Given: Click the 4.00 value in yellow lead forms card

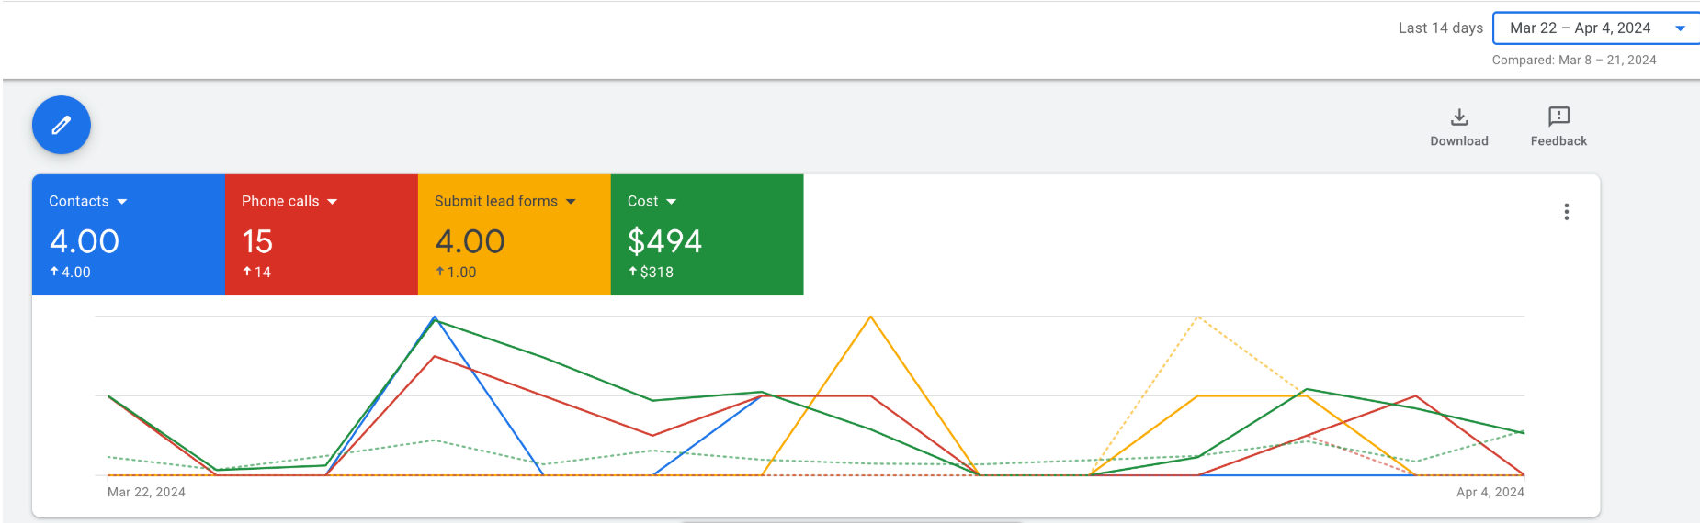Looking at the screenshot, I should pos(470,241).
